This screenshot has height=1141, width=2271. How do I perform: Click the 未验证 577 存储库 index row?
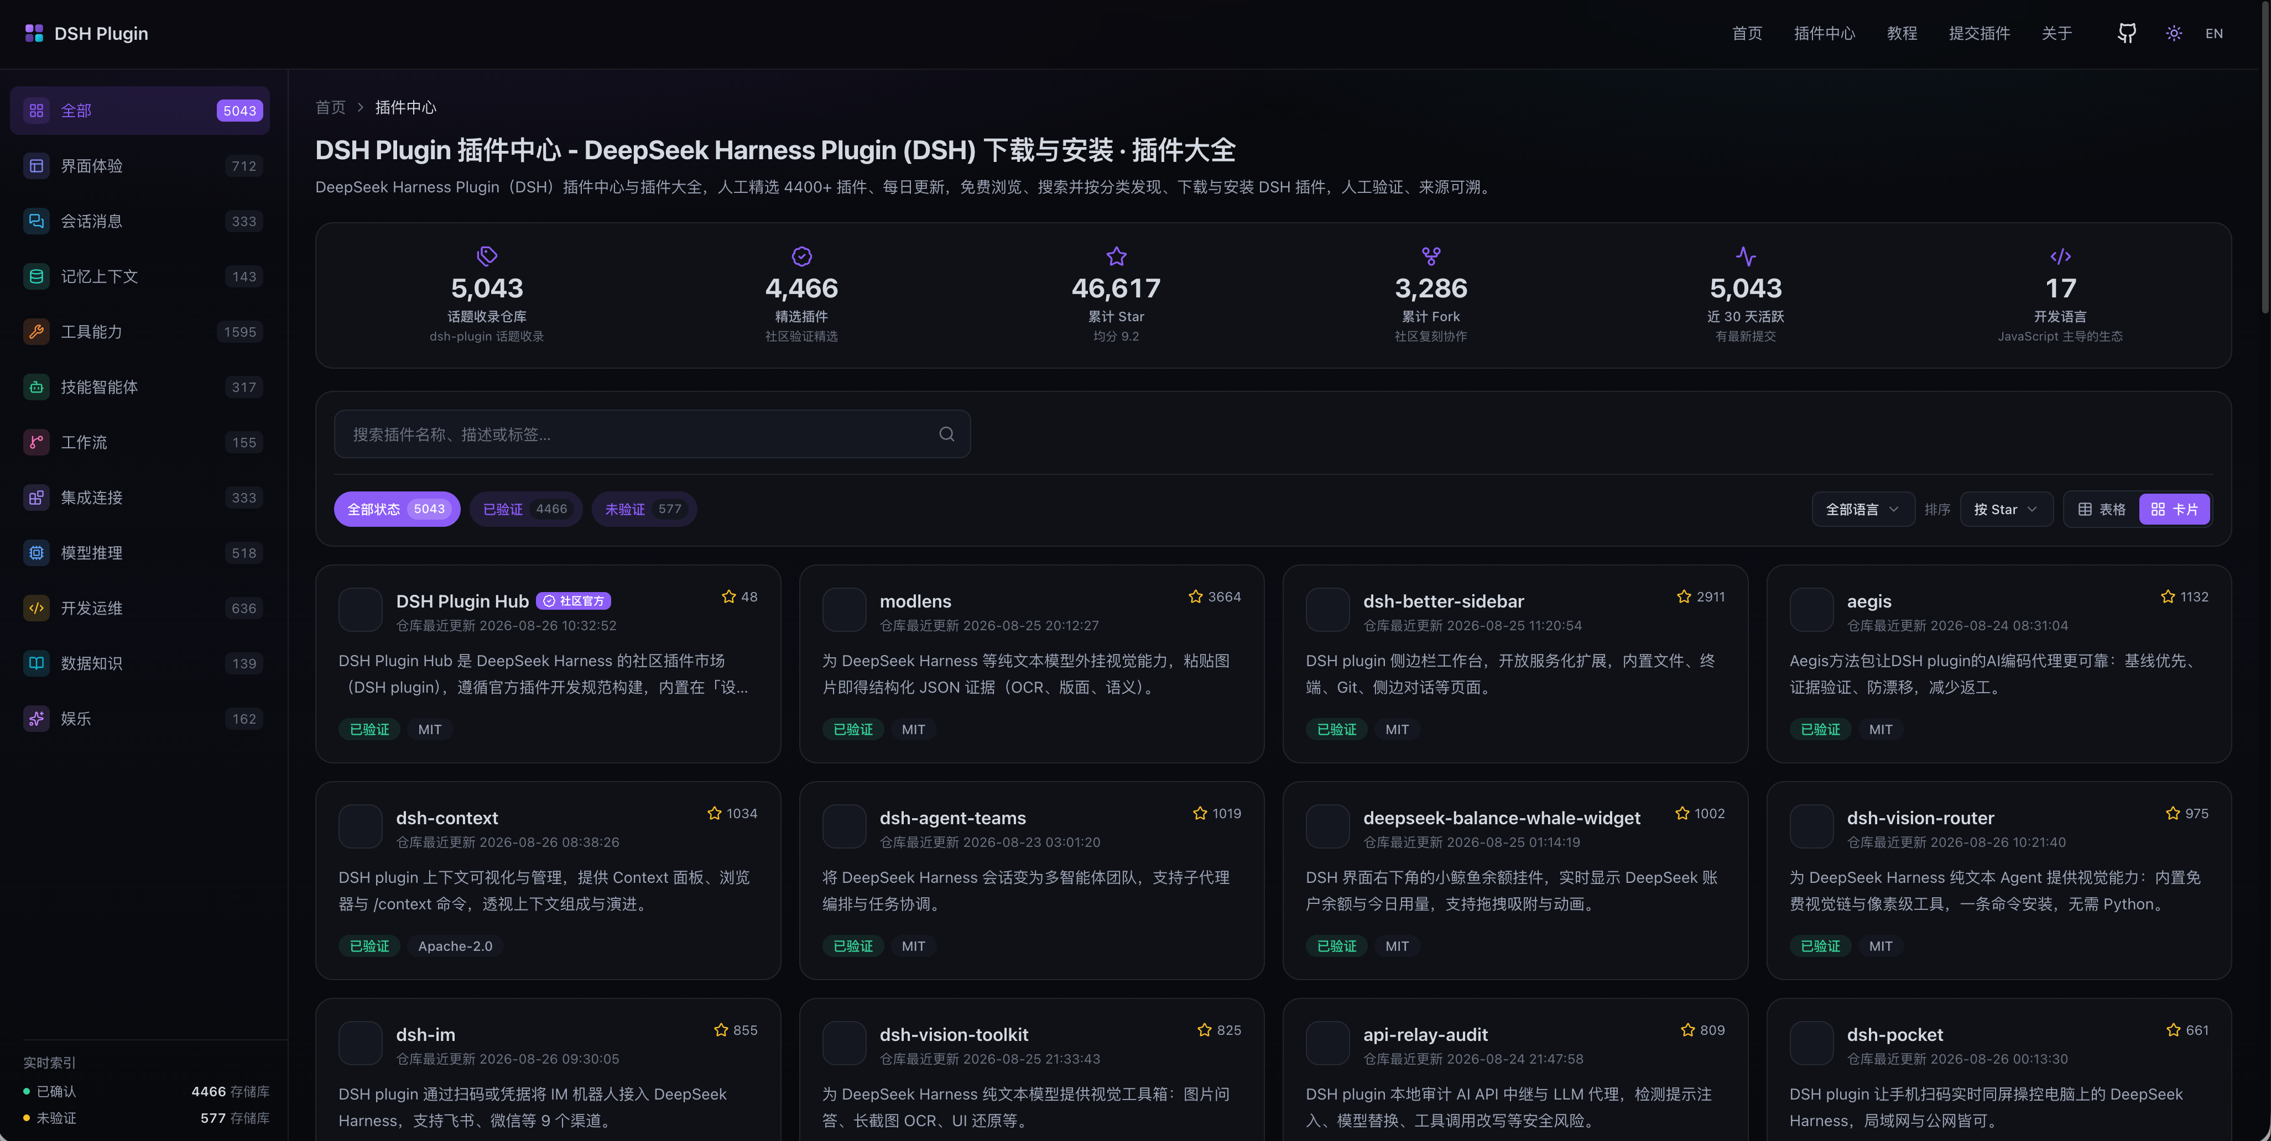pyautogui.click(x=147, y=1118)
